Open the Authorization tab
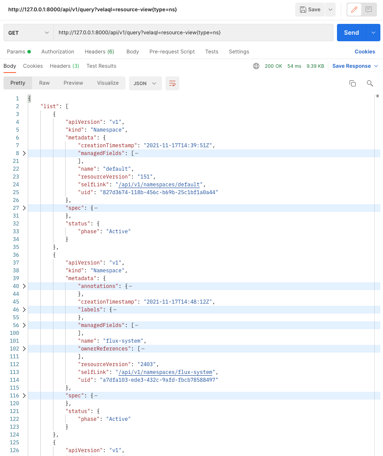The height and width of the screenshot is (456, 383). click(x=58, y=52)
